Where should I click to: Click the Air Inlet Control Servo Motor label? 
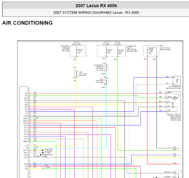click(174, 118)
